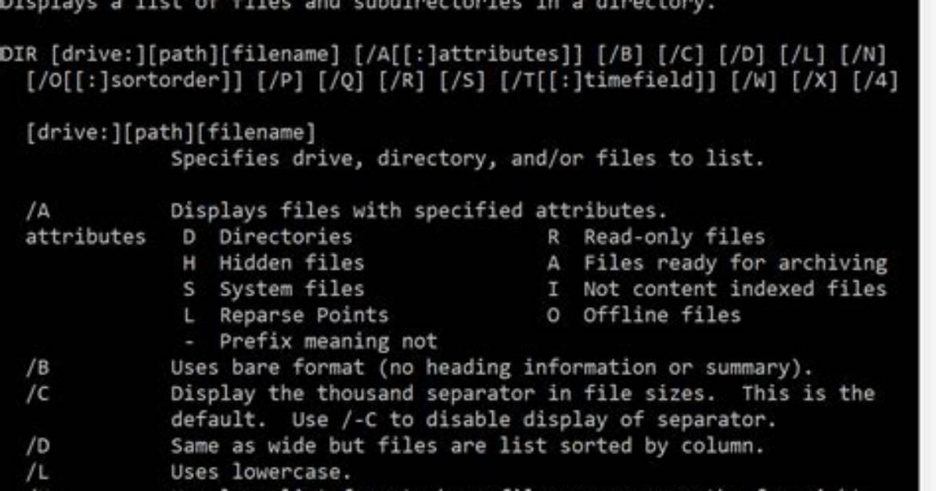Click the /C option label at left
This screenshot has width=936, height=491.
coord(38,394)
